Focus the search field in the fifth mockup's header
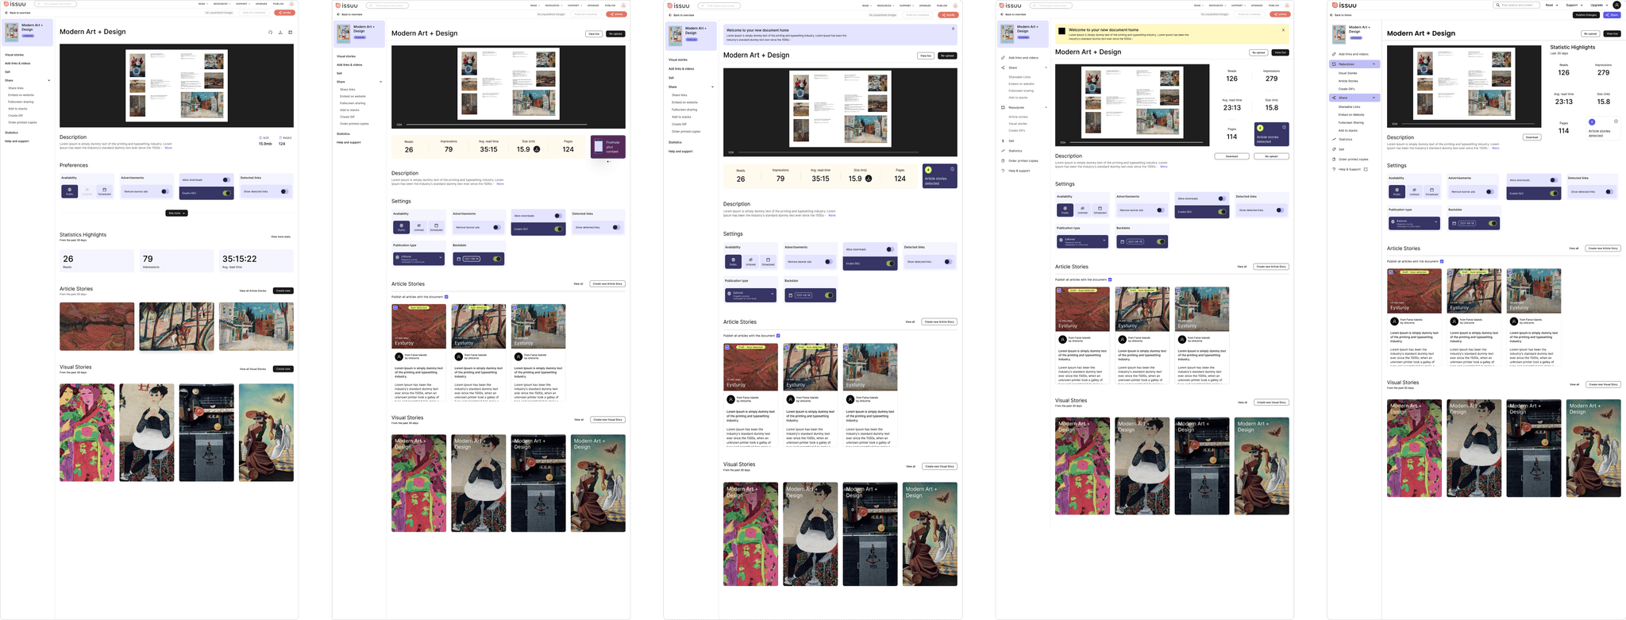The image size is (1626, 620). coord(1516,5)
